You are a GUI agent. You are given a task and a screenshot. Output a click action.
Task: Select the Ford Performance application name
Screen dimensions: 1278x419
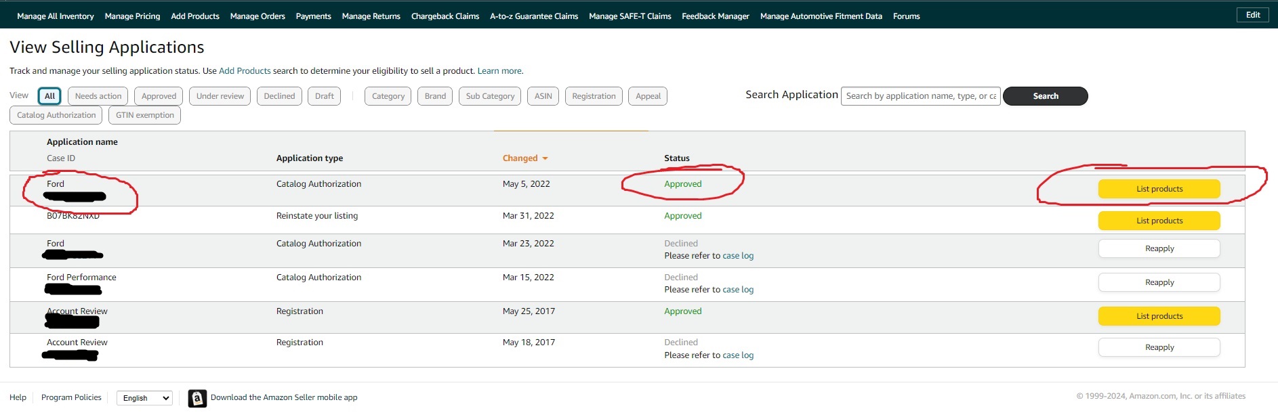click(81, 278)
